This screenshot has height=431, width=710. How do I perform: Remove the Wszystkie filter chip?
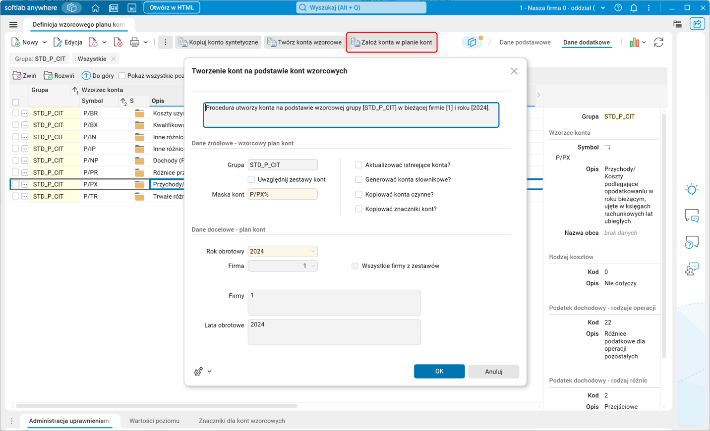[114, 59]
